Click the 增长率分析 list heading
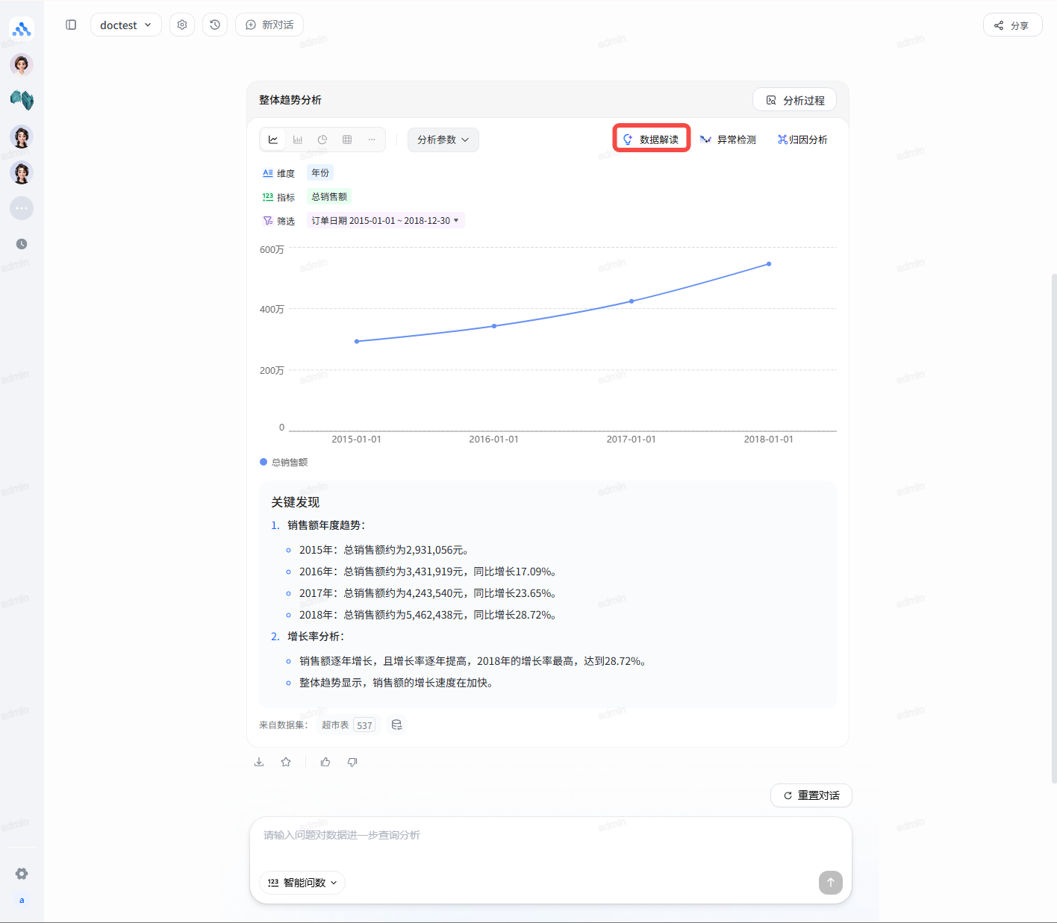Viewport: 1057px width, 923px height. tap(316, 636)
